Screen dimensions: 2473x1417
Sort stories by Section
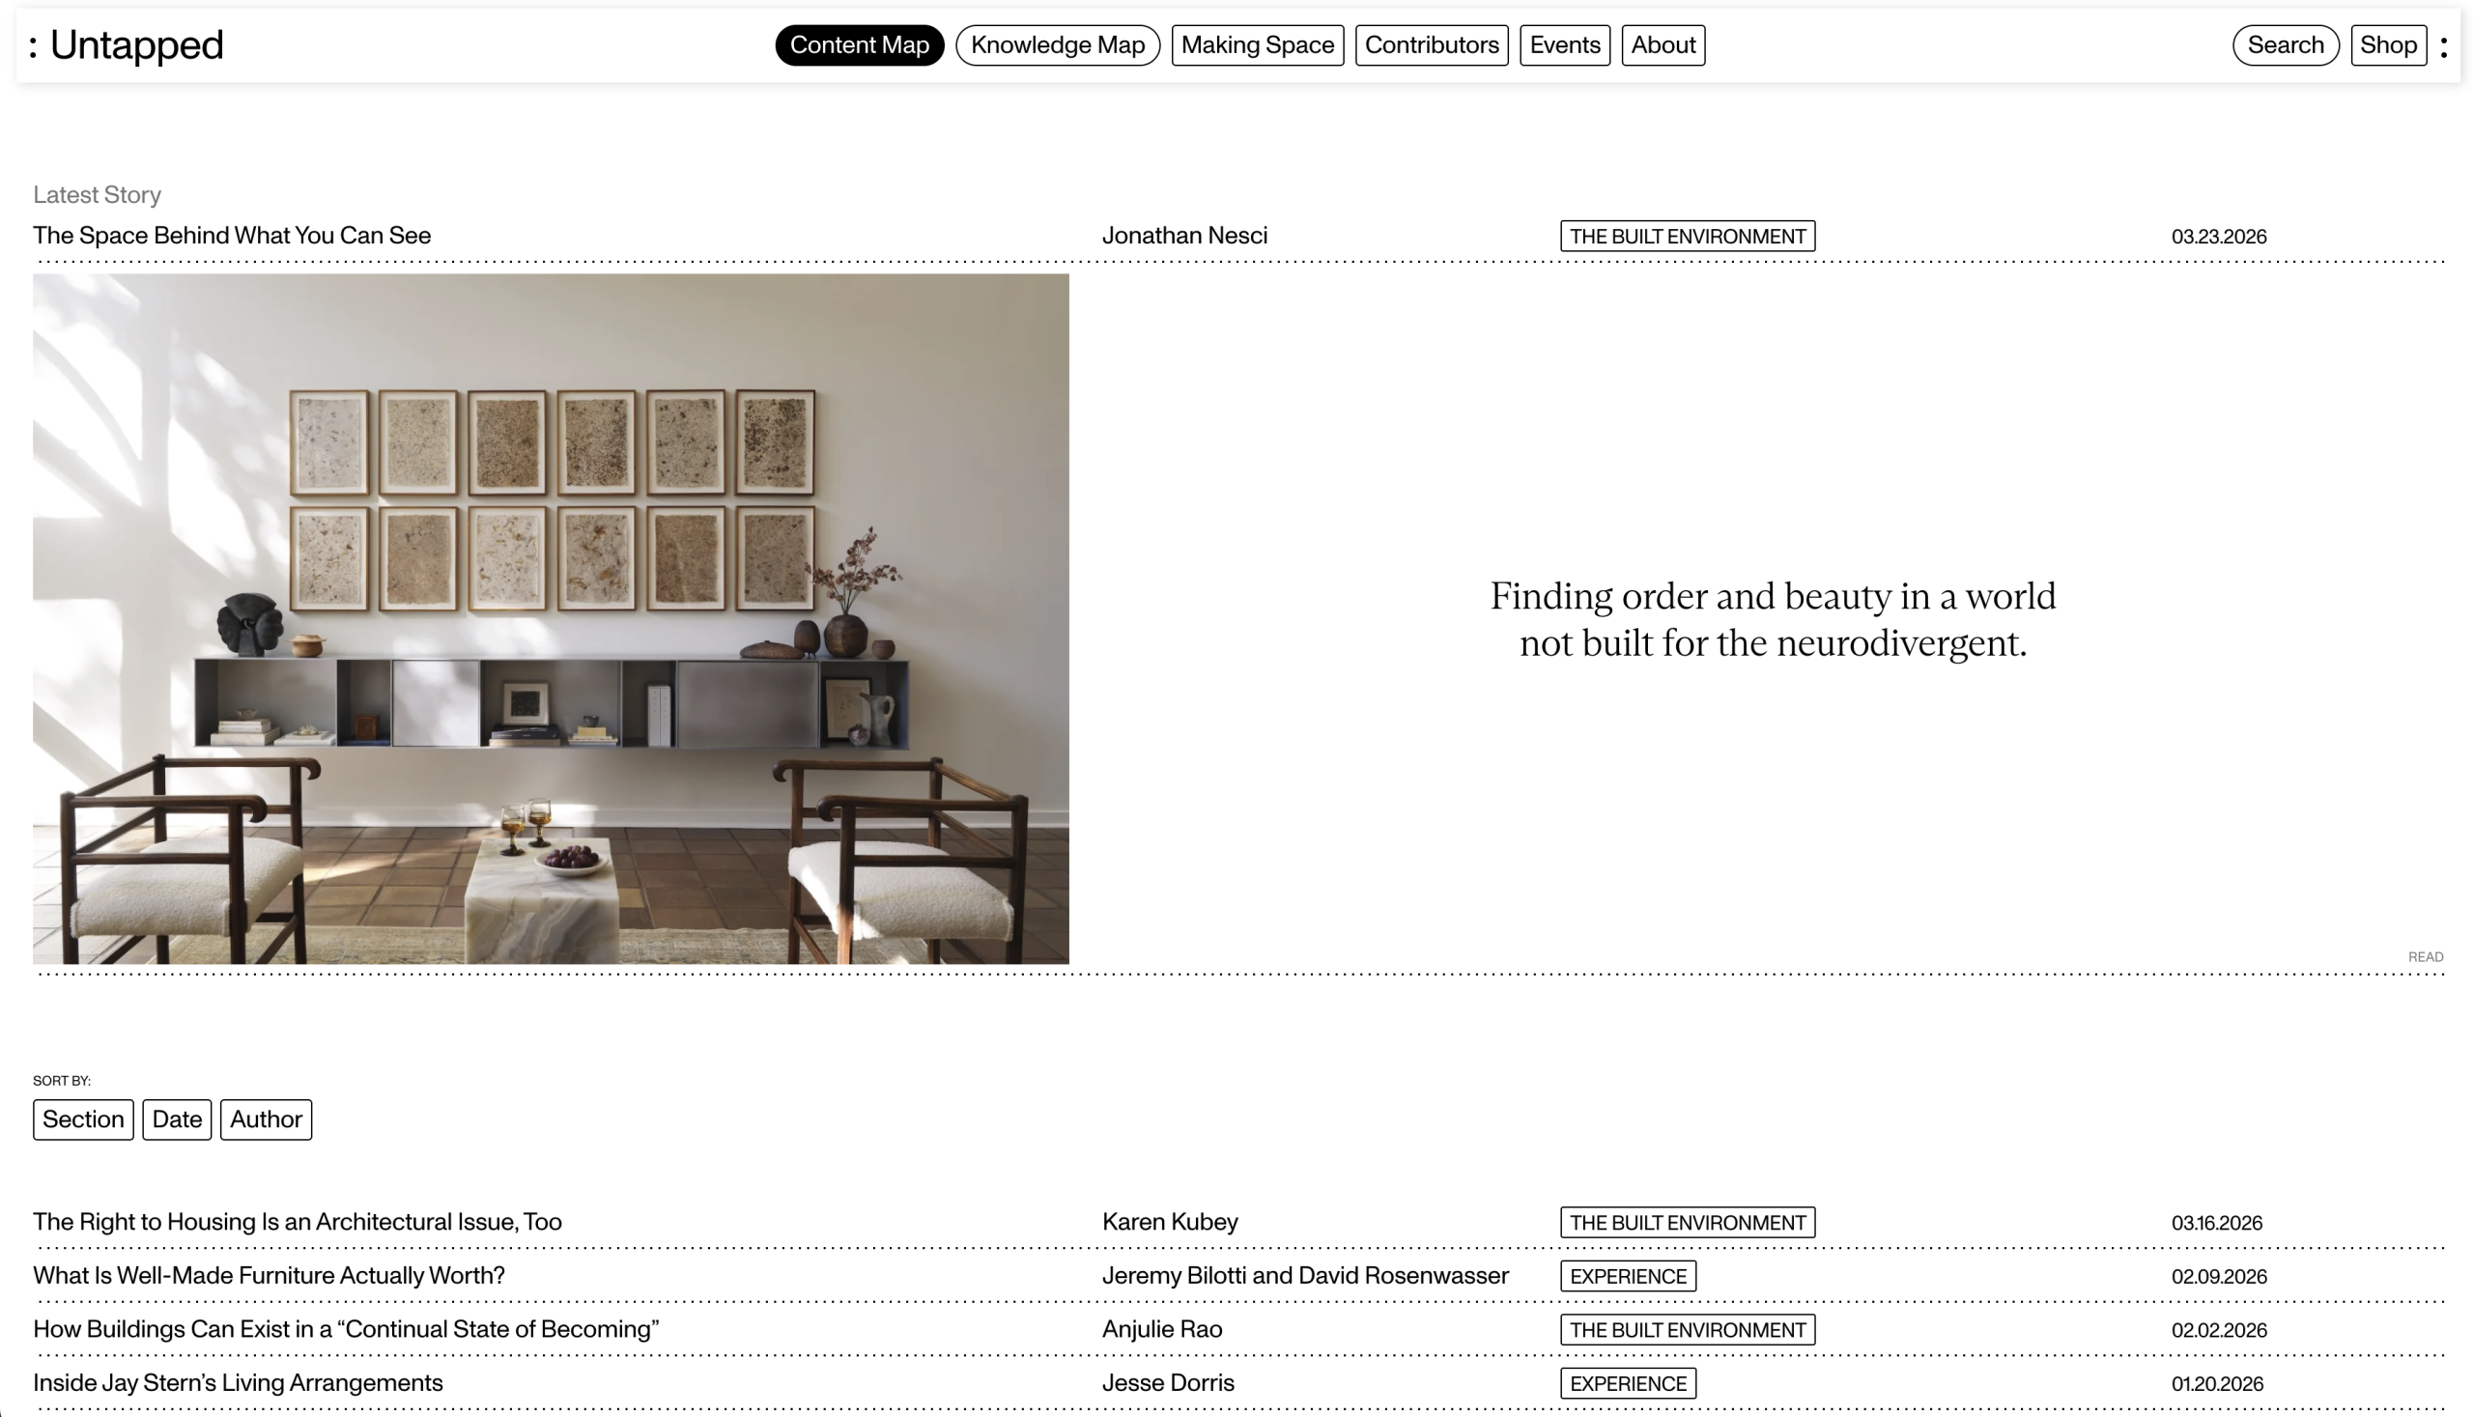pyautogui.click(x=83, y=1119)
